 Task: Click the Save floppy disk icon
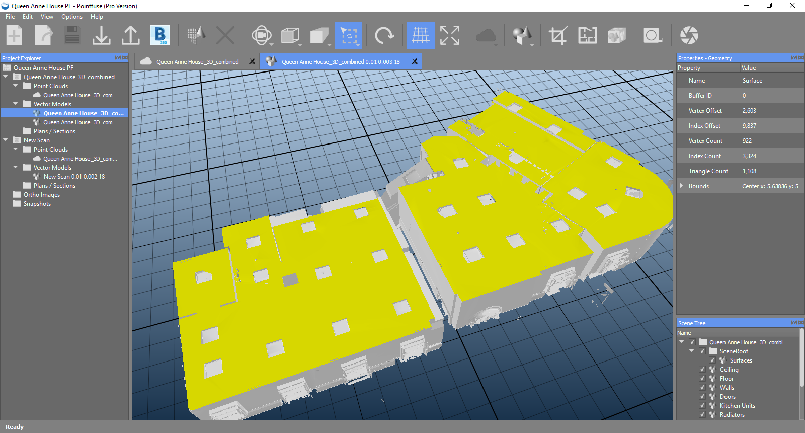point(73,36)
